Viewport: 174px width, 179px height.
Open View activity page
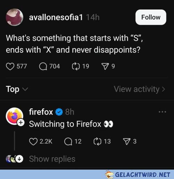[140, 89]
